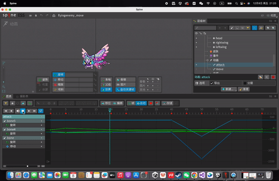Click the tree search field
This screenshot has width=279, height=181.
coord(206,28)
